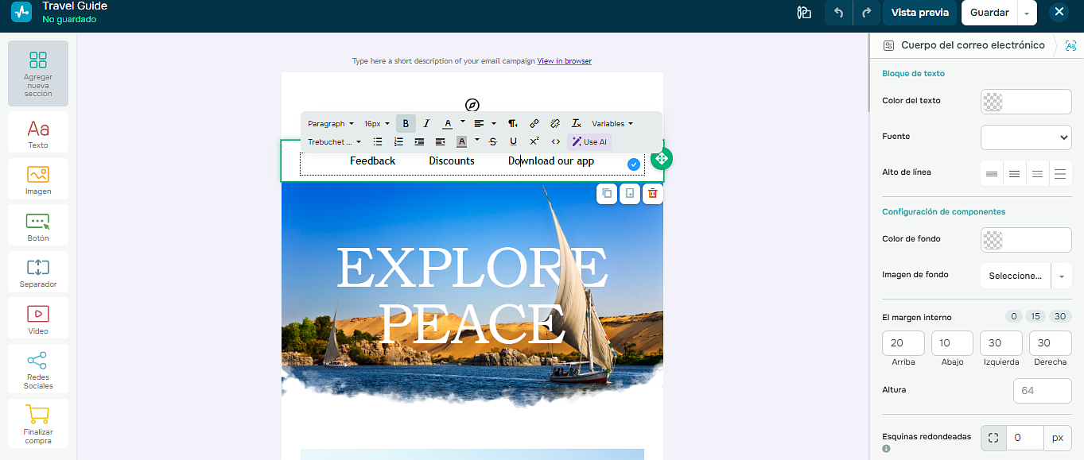The image size is (1084, 460).
Task: Undo the last action
Action: 837,13
